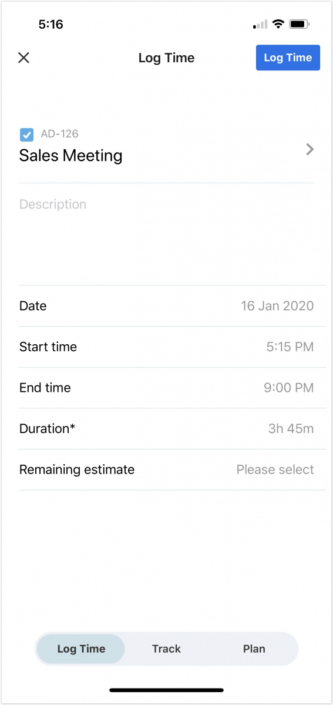
Task: Tap the Wi-Fi status icon
Action: tap(278, 24)
